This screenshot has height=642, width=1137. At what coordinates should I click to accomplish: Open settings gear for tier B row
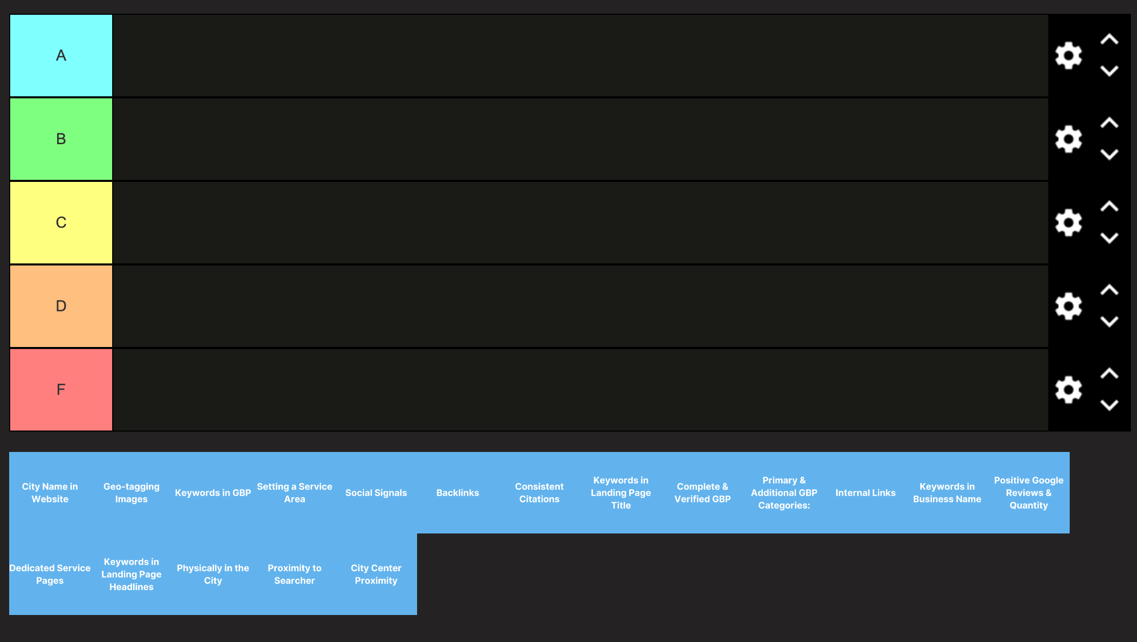point(1068,139)
